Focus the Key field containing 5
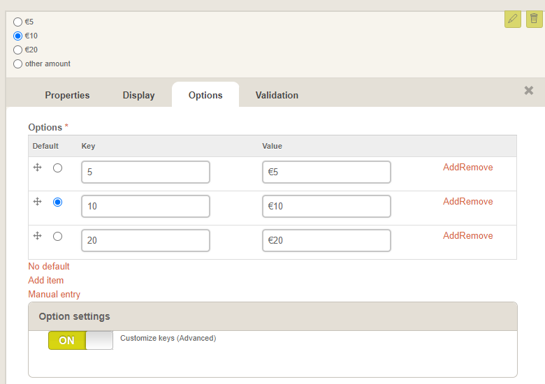 [x=145, y=172]
